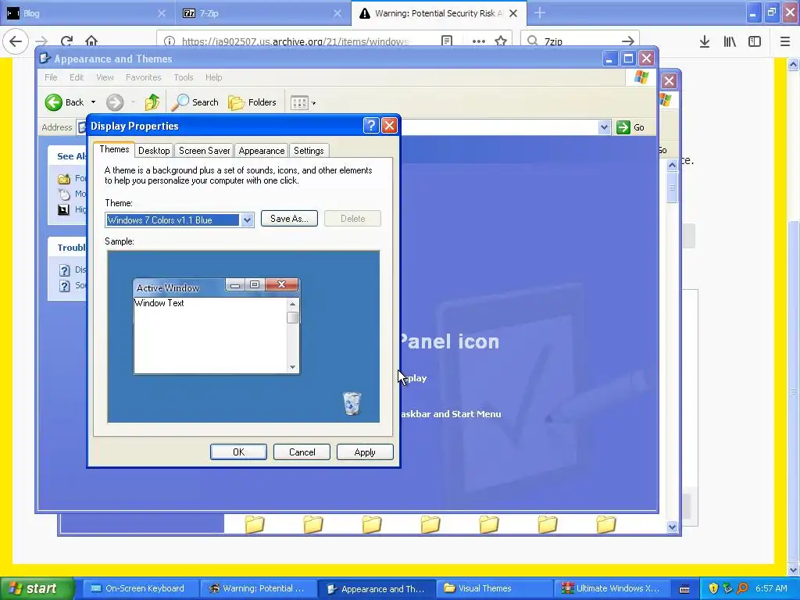Click Folders in Appearance and Themes toolbar

(252, 102)
